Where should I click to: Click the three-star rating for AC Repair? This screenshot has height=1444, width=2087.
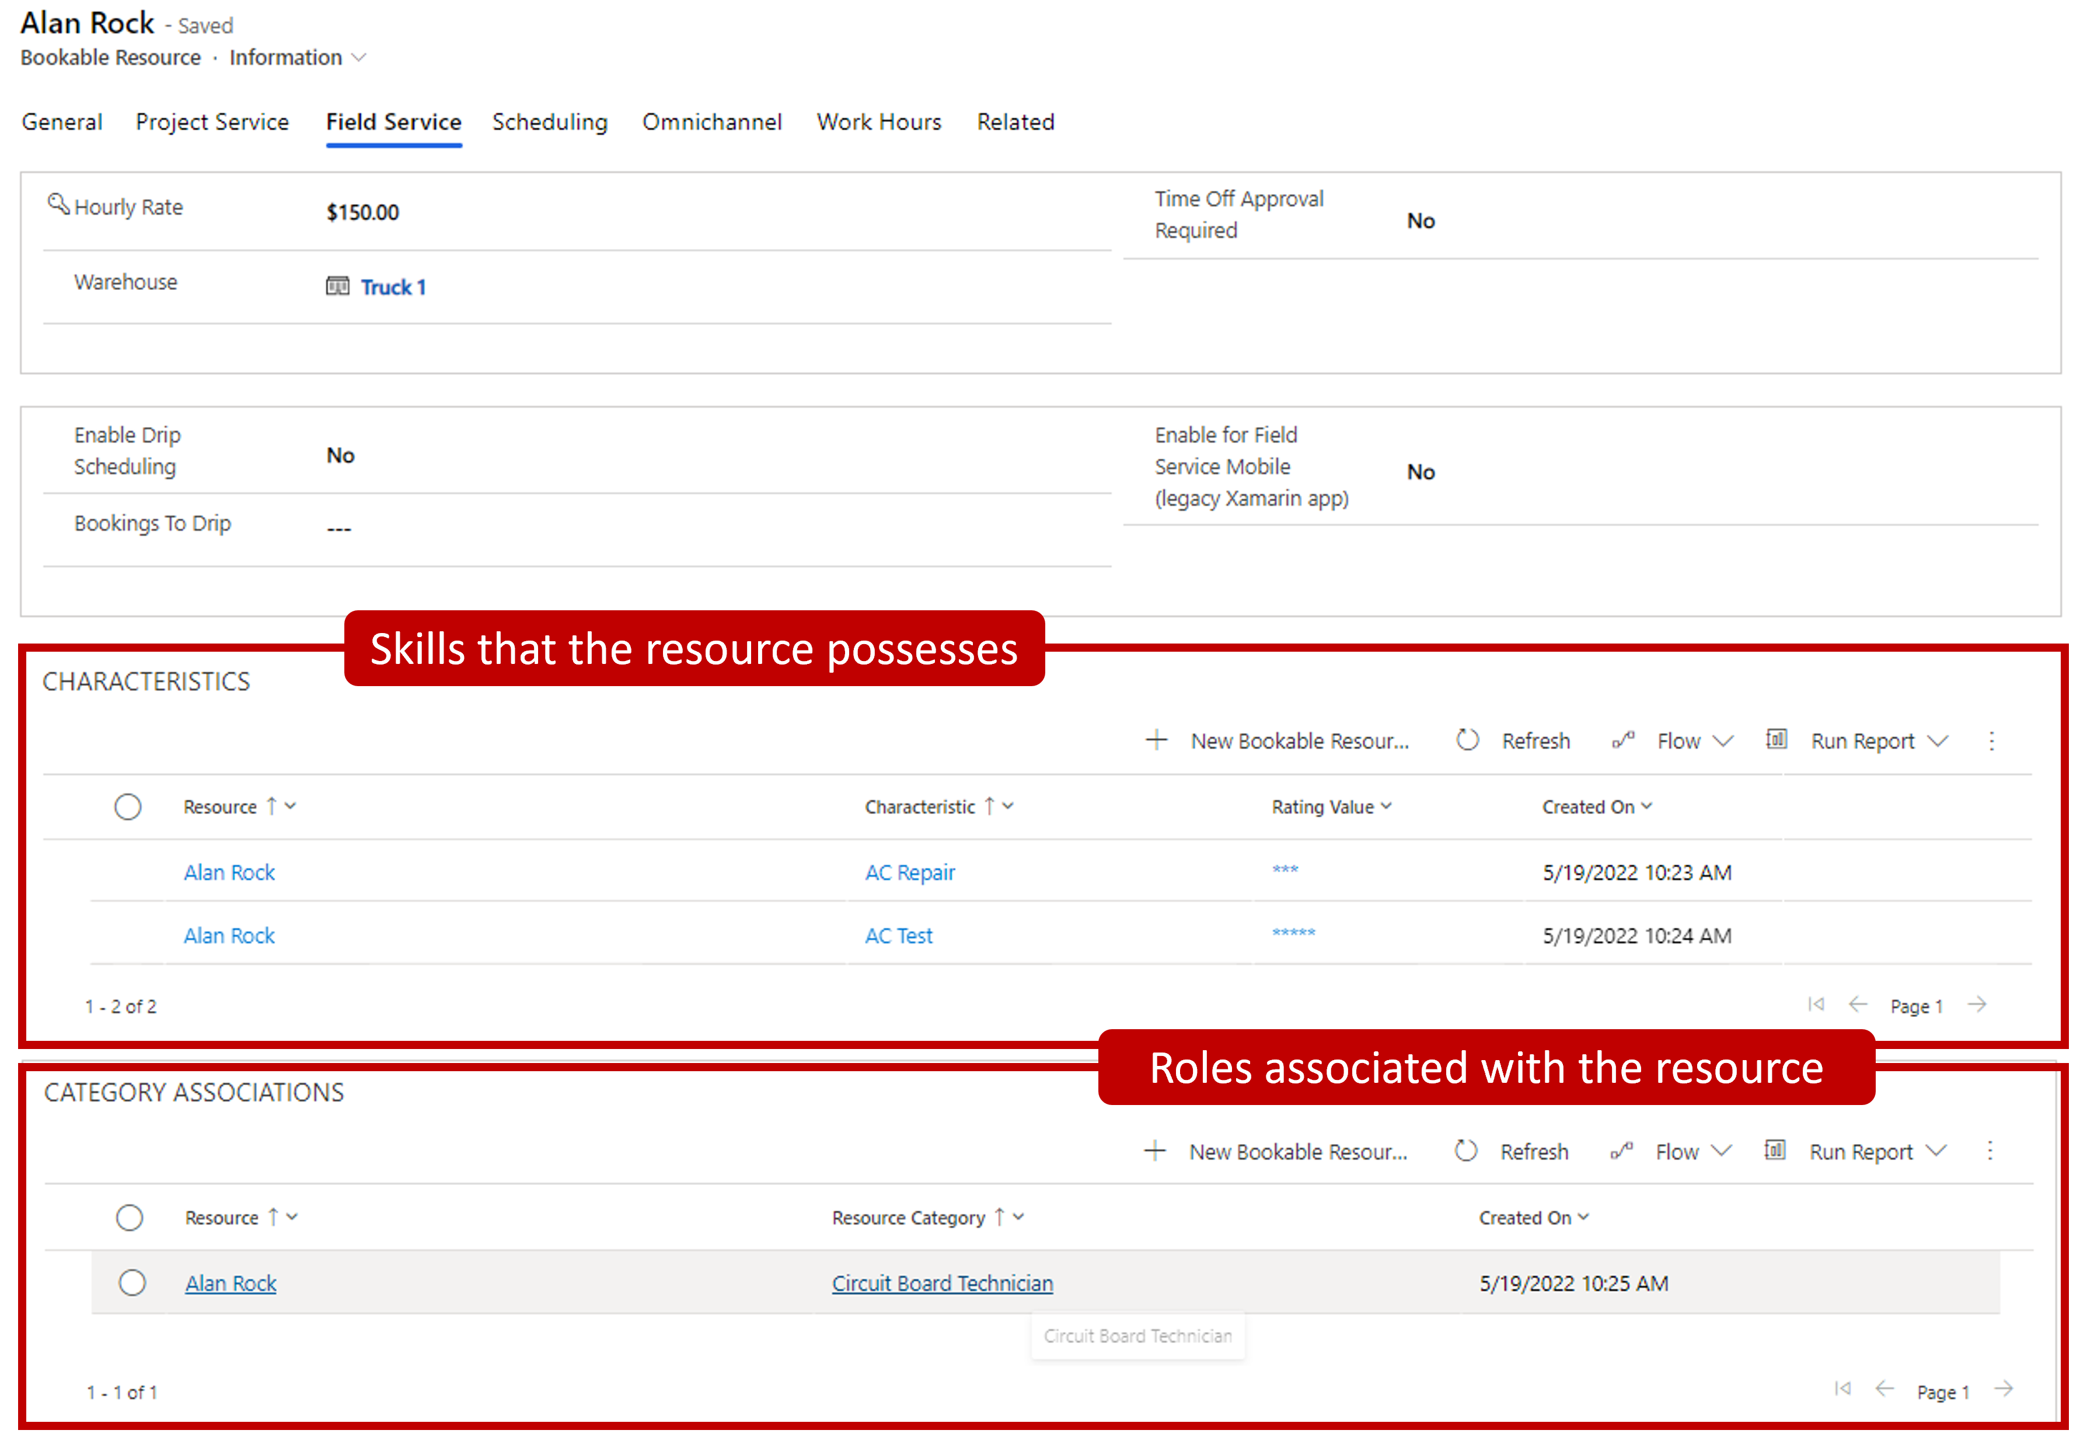[x=1284, y=869]
